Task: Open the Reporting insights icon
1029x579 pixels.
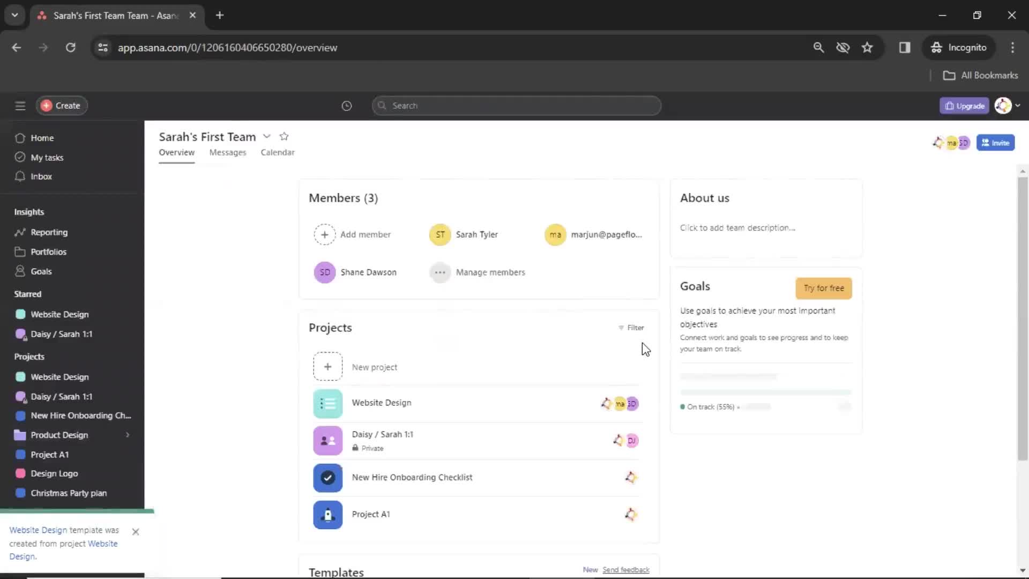Action: (x=19, y=232)
